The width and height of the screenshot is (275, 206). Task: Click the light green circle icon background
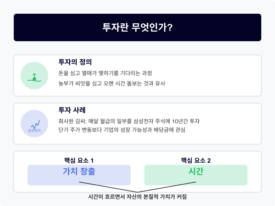pyautogui.click(x=34, y=76)
